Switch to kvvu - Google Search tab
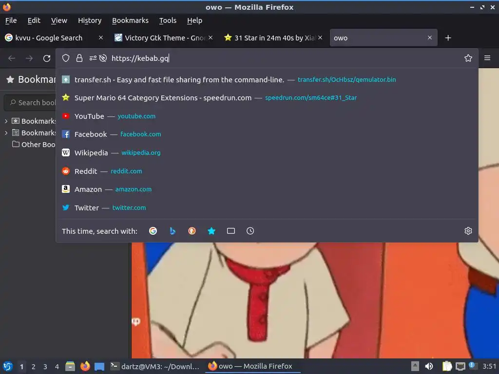This screenshot has height=374, width=499. coord(49,38)
